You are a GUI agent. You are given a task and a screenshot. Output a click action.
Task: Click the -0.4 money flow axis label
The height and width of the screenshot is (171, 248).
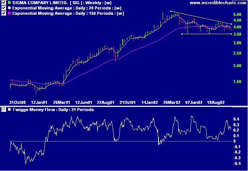237,163
